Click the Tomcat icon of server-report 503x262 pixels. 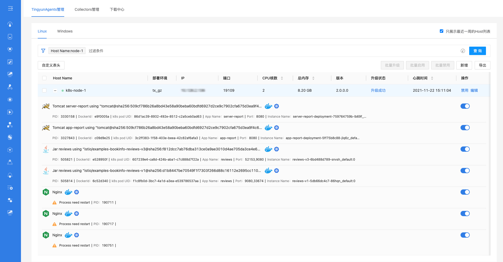pyautogui.click(x=46, y=106)
